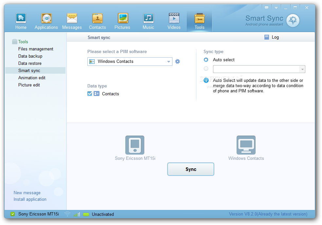
Task: Select the Auto select radio button
Action: (206, 60)
